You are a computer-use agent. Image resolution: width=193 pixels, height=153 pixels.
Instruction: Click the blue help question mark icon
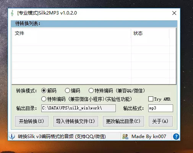pyautogui.click(x=176, y=137)
